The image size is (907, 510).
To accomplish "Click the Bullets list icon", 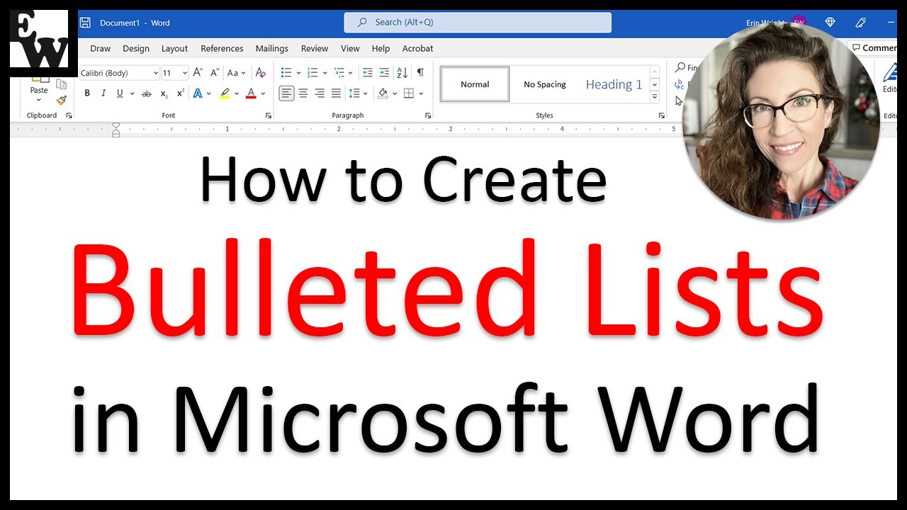I will pyautogui.click(x=286, y=73).
